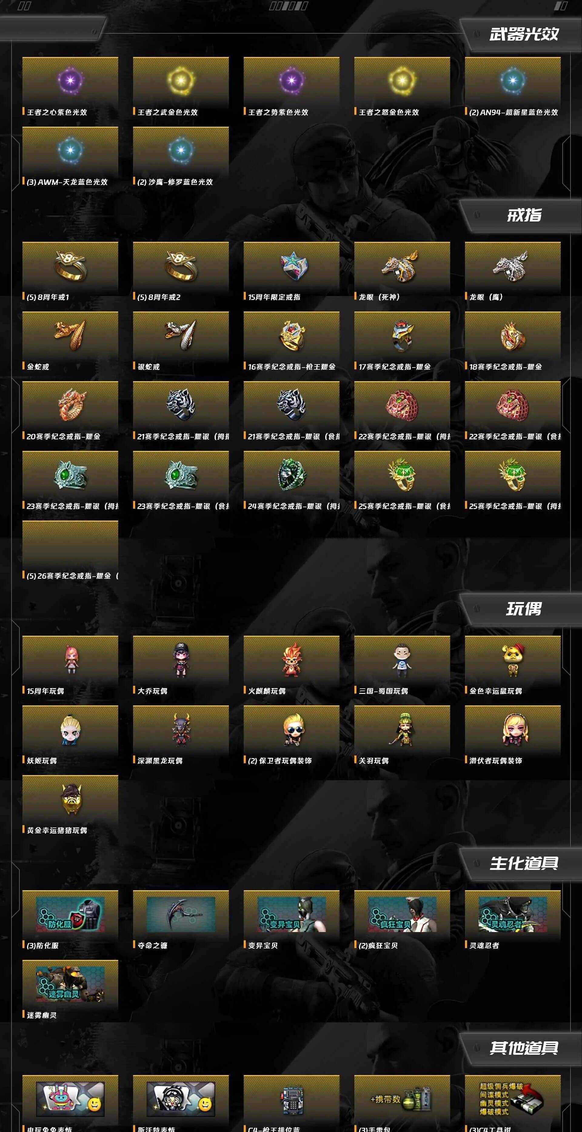Open the 黄金幸运猪玩偶 item

click(x=70, y=805)
